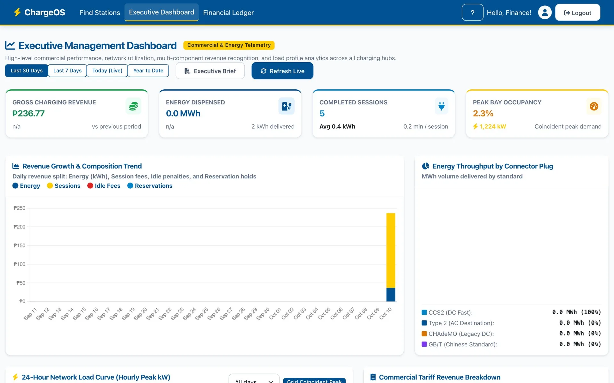Click the CCS2 (DC Fast) color swatch
The image size is (614, 383).
pos(424,312)
